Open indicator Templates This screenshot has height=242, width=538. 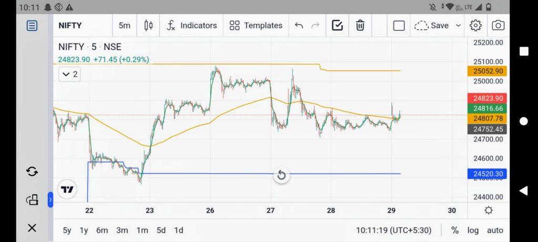coord(256,26)
